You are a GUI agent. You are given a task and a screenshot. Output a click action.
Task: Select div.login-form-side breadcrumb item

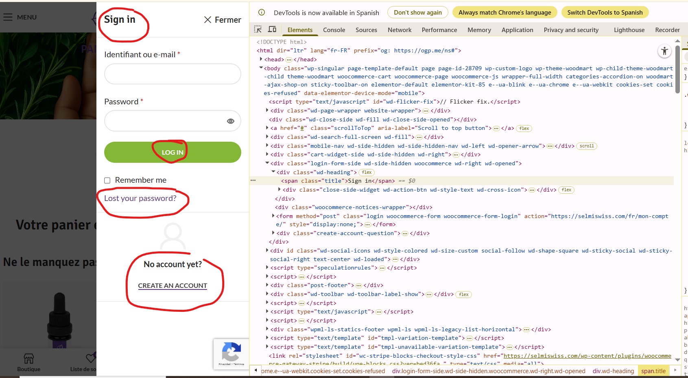489,371
